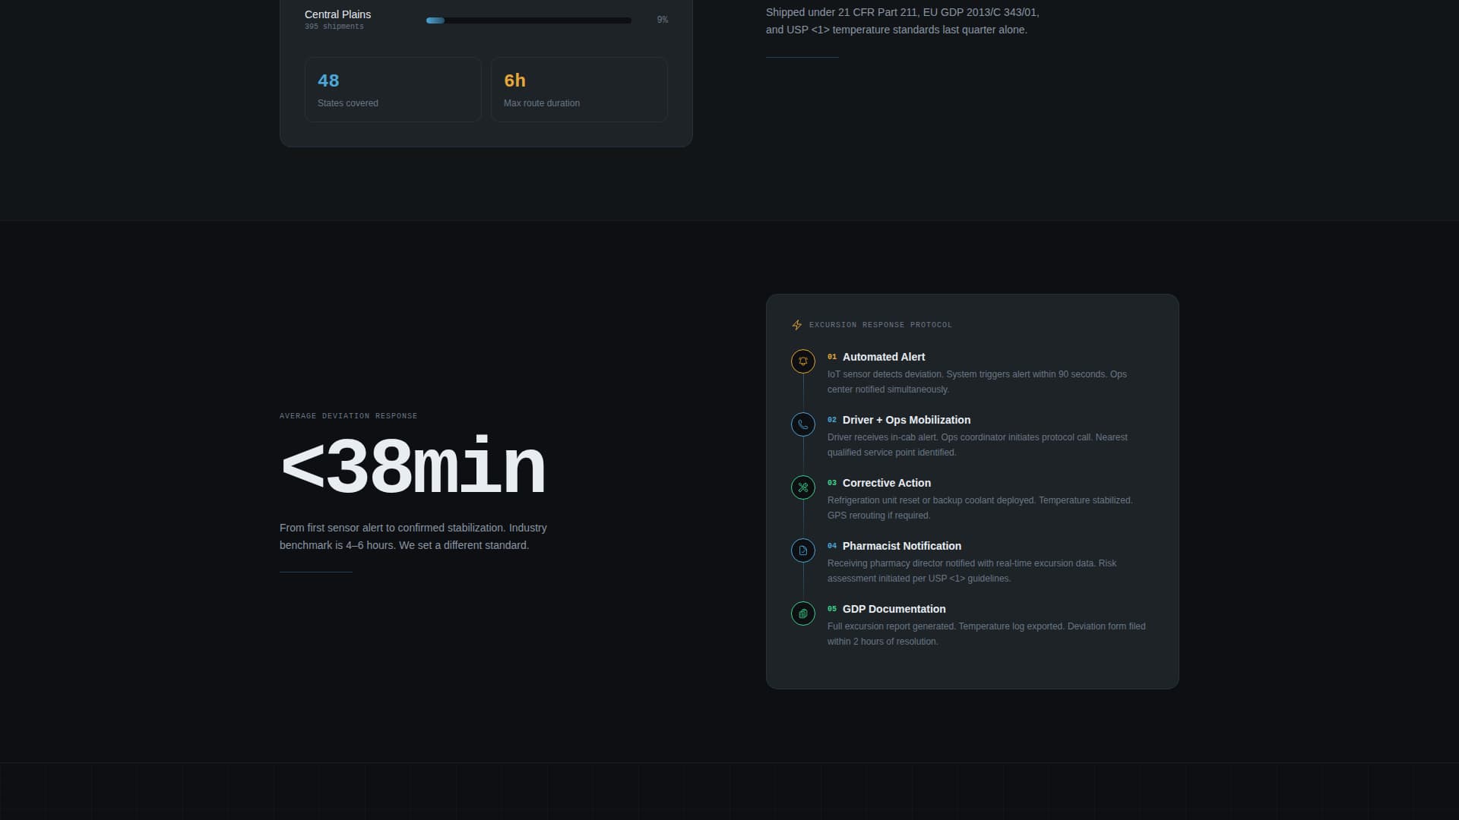
Task: Click the document icon for Pharmacist Notification
Action: click(803, 550)
